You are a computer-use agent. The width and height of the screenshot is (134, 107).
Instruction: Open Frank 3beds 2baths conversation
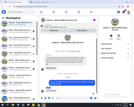18,54
